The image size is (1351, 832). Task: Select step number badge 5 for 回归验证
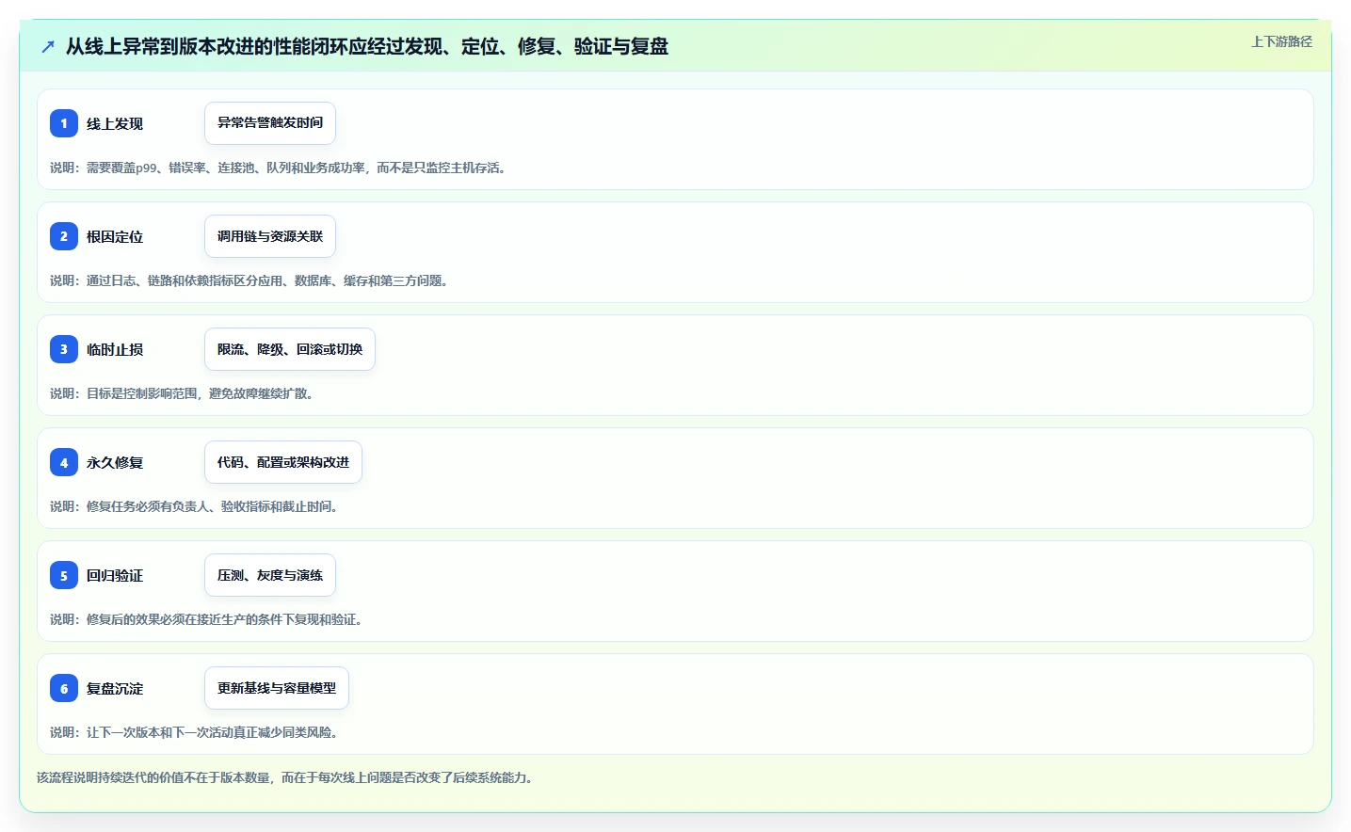click(x=64, y=575)
